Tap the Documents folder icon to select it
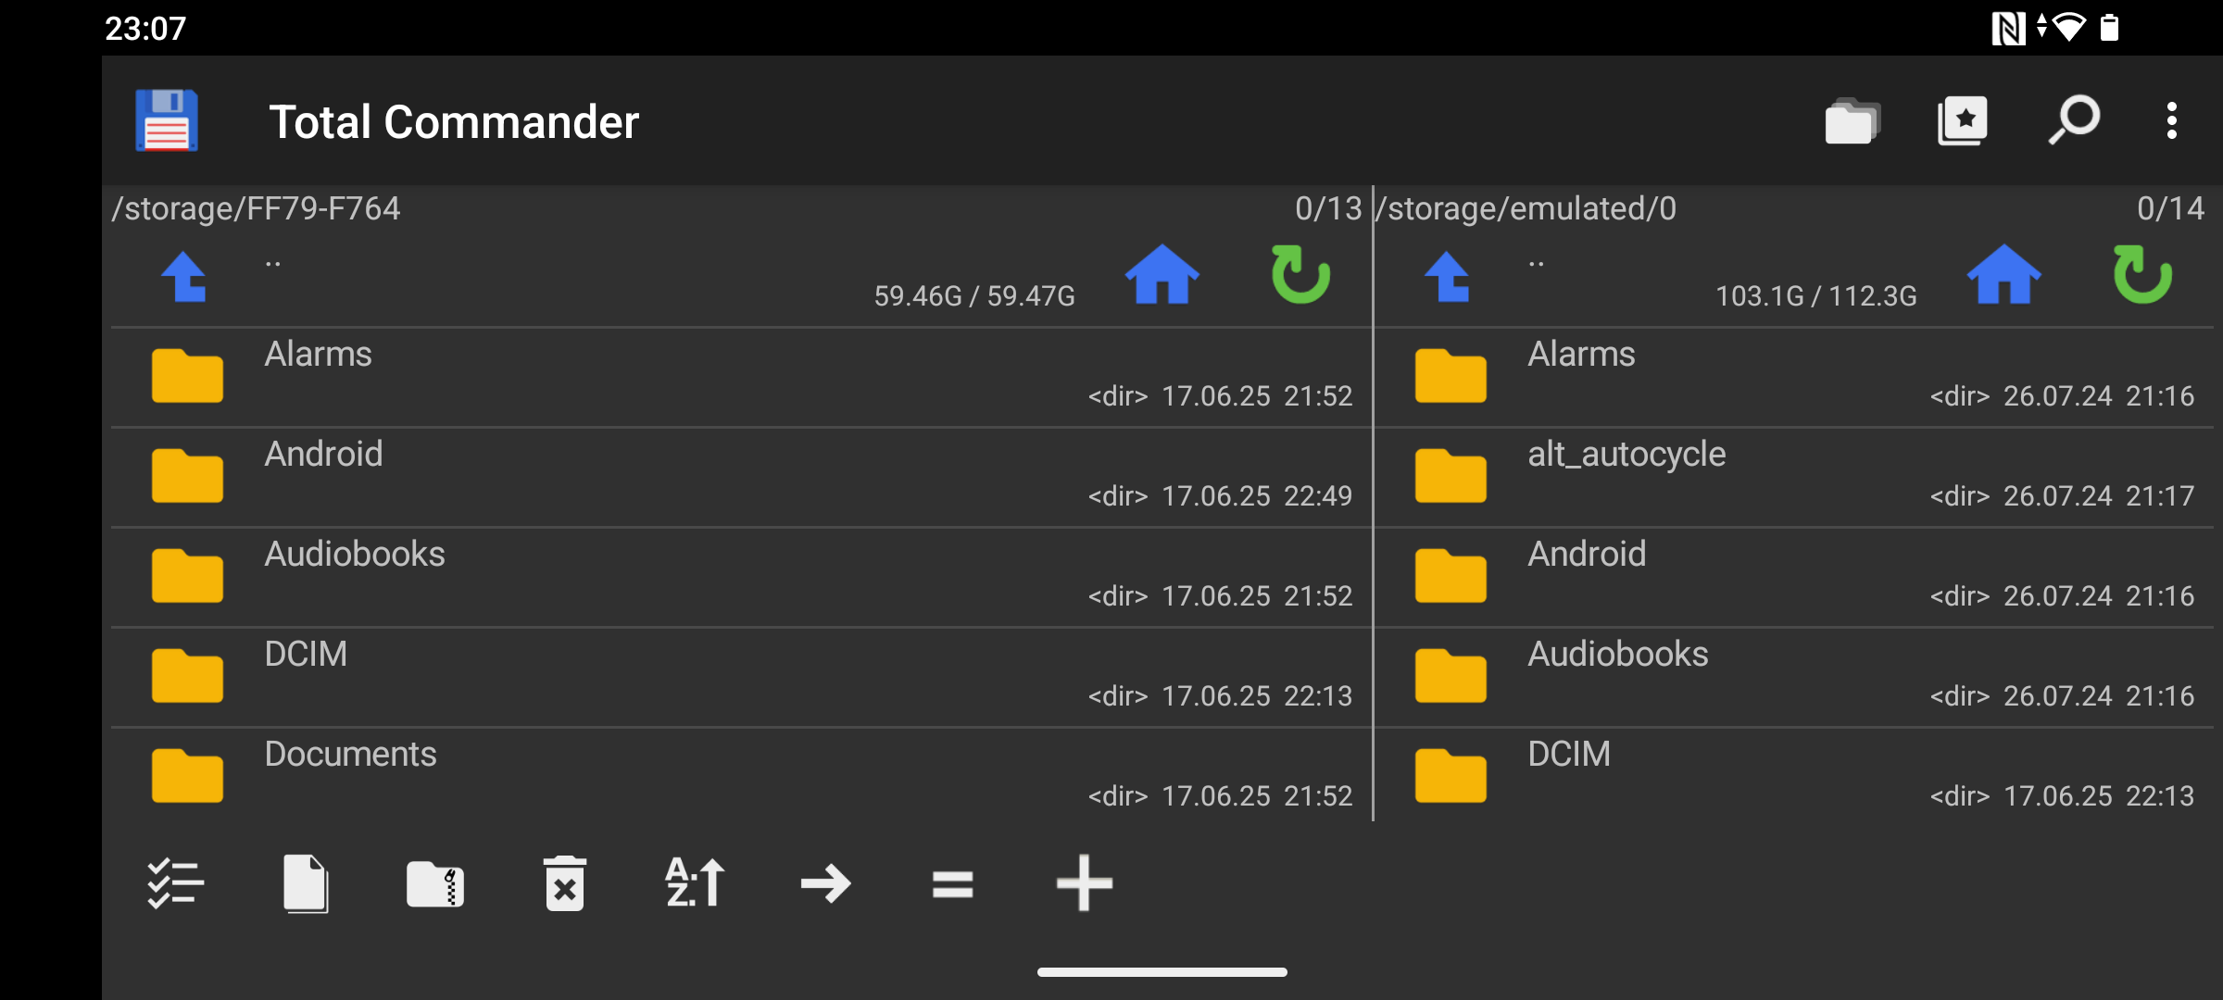Viewport: 2223px width, 1000px height. [187, 776]
